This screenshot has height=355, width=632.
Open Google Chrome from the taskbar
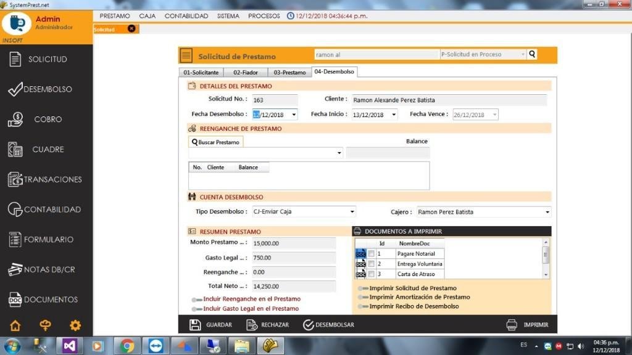coord(127,346)
